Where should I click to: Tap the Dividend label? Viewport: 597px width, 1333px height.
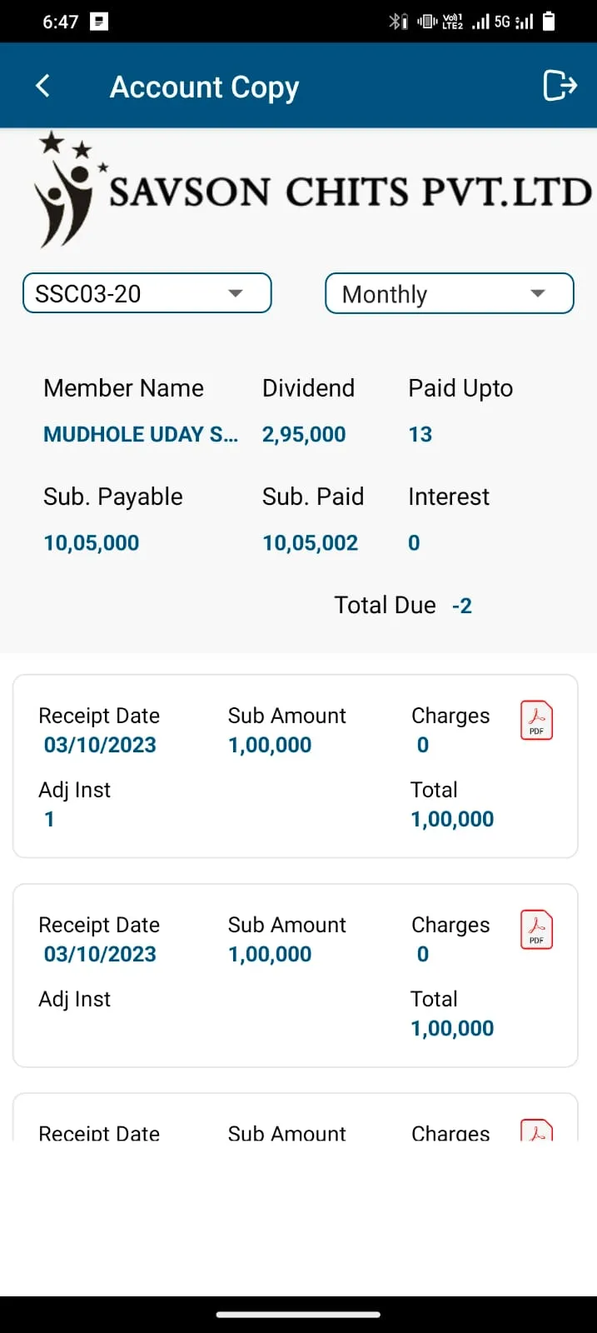click(x=308, y=388)
